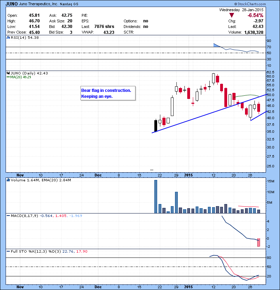Click the Juno Therapeutics, Inc. company name
The height and width of the screenshot is (290, 280).
38,4
